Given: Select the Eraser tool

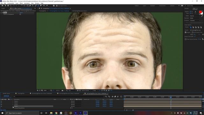Looking at the screenshot, I should point(41,6).
